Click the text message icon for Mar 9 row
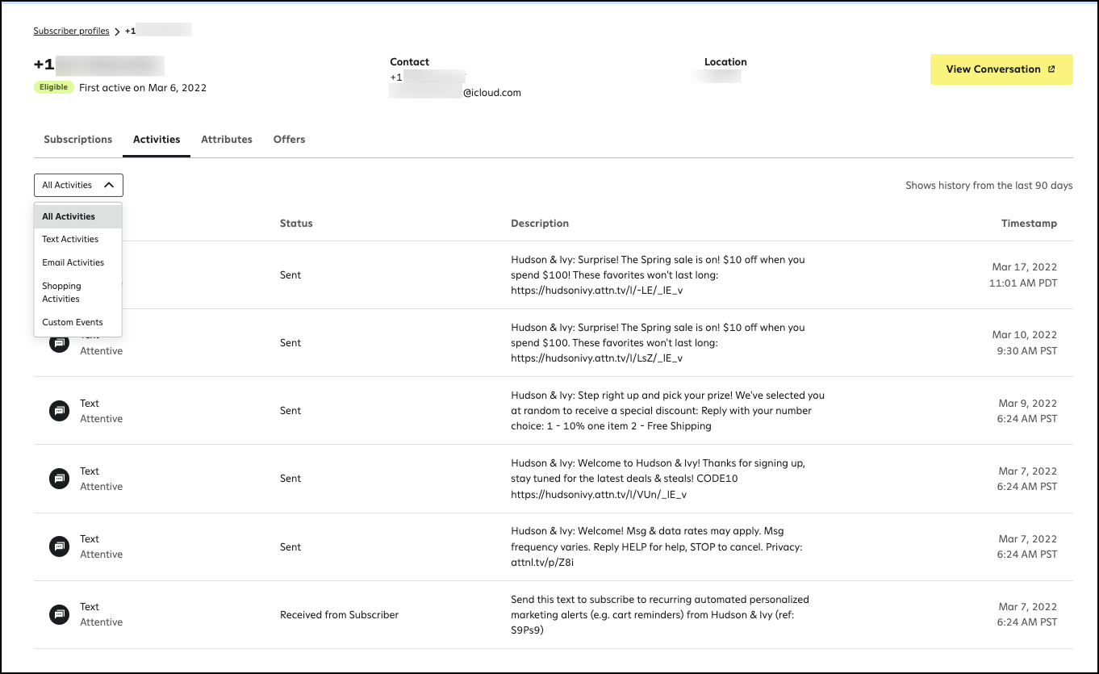 [x=59, y=411]
